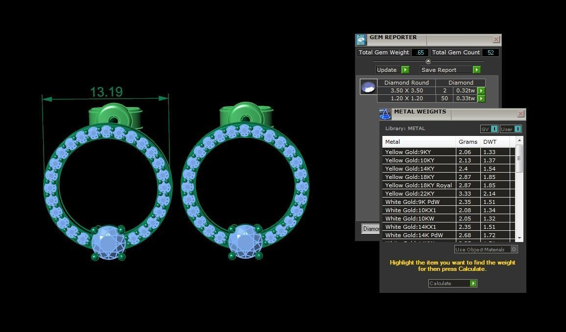Screen dimensions: 566x332
Task: Click the Metal Weights scale icon
Action: tap(385, 114)
